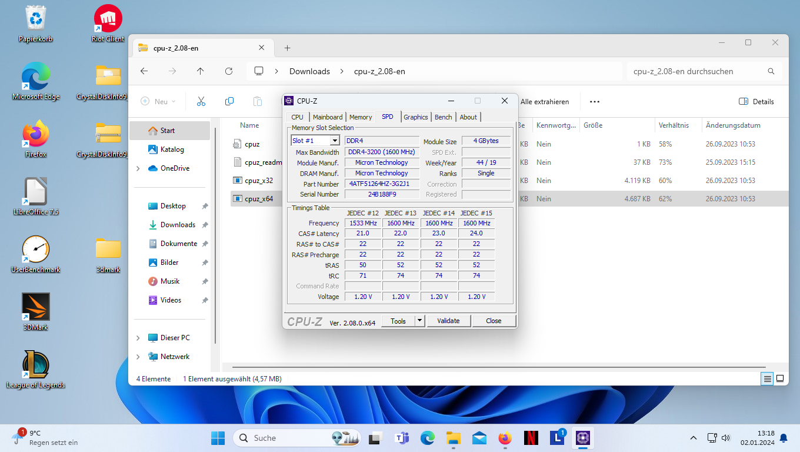
Task: Click the Explorer refresh icon
Action: click(229, 71)
